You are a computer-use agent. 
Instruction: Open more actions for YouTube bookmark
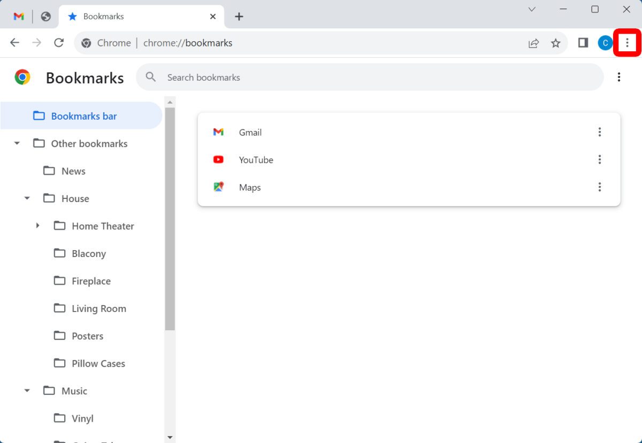(x=599, y=159)
